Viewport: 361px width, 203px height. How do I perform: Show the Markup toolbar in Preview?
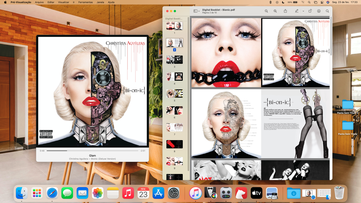(319, 11)
